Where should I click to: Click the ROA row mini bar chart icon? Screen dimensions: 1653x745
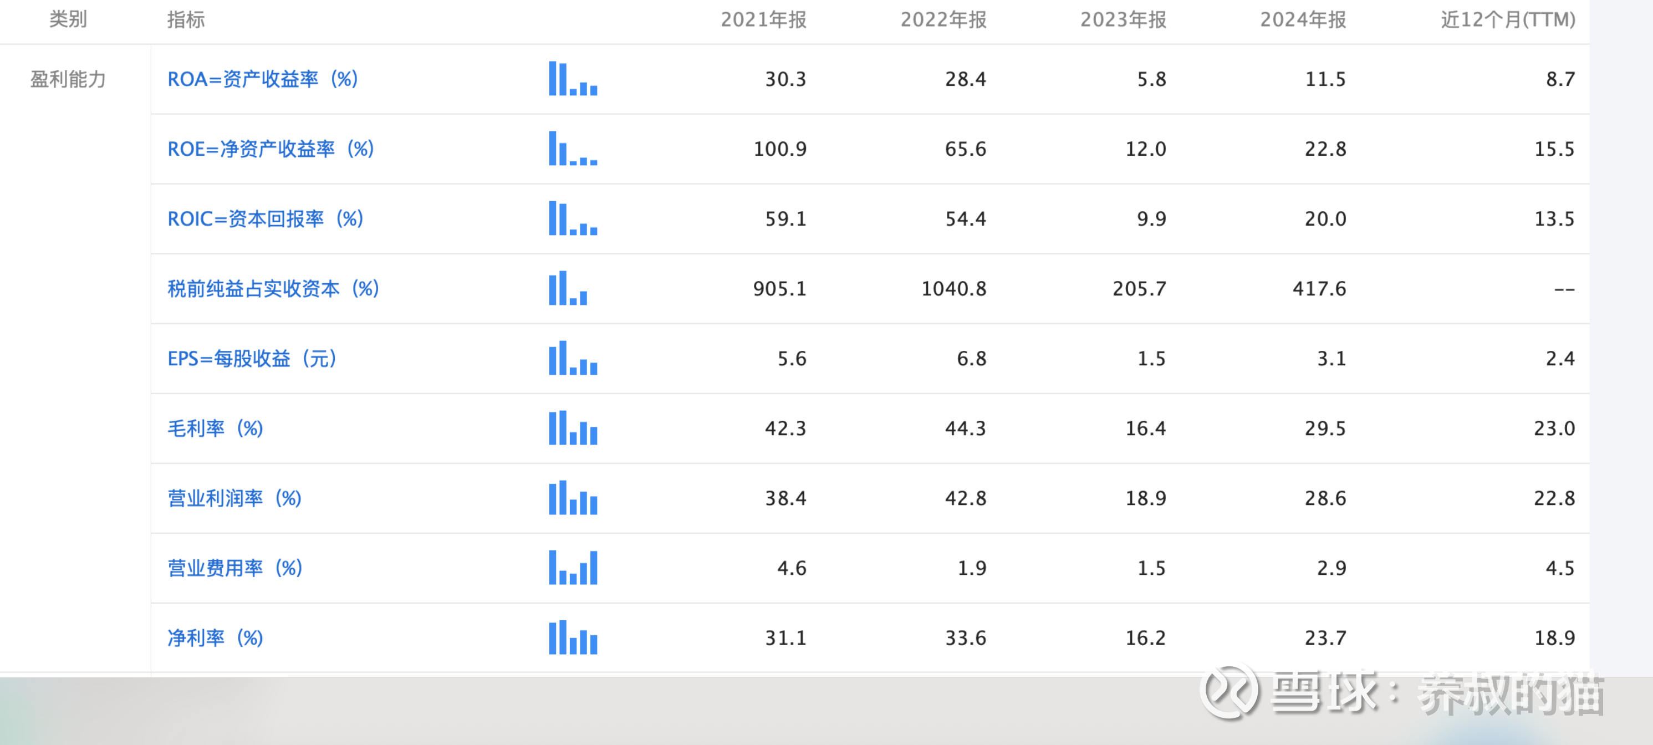tap(573, 79)
